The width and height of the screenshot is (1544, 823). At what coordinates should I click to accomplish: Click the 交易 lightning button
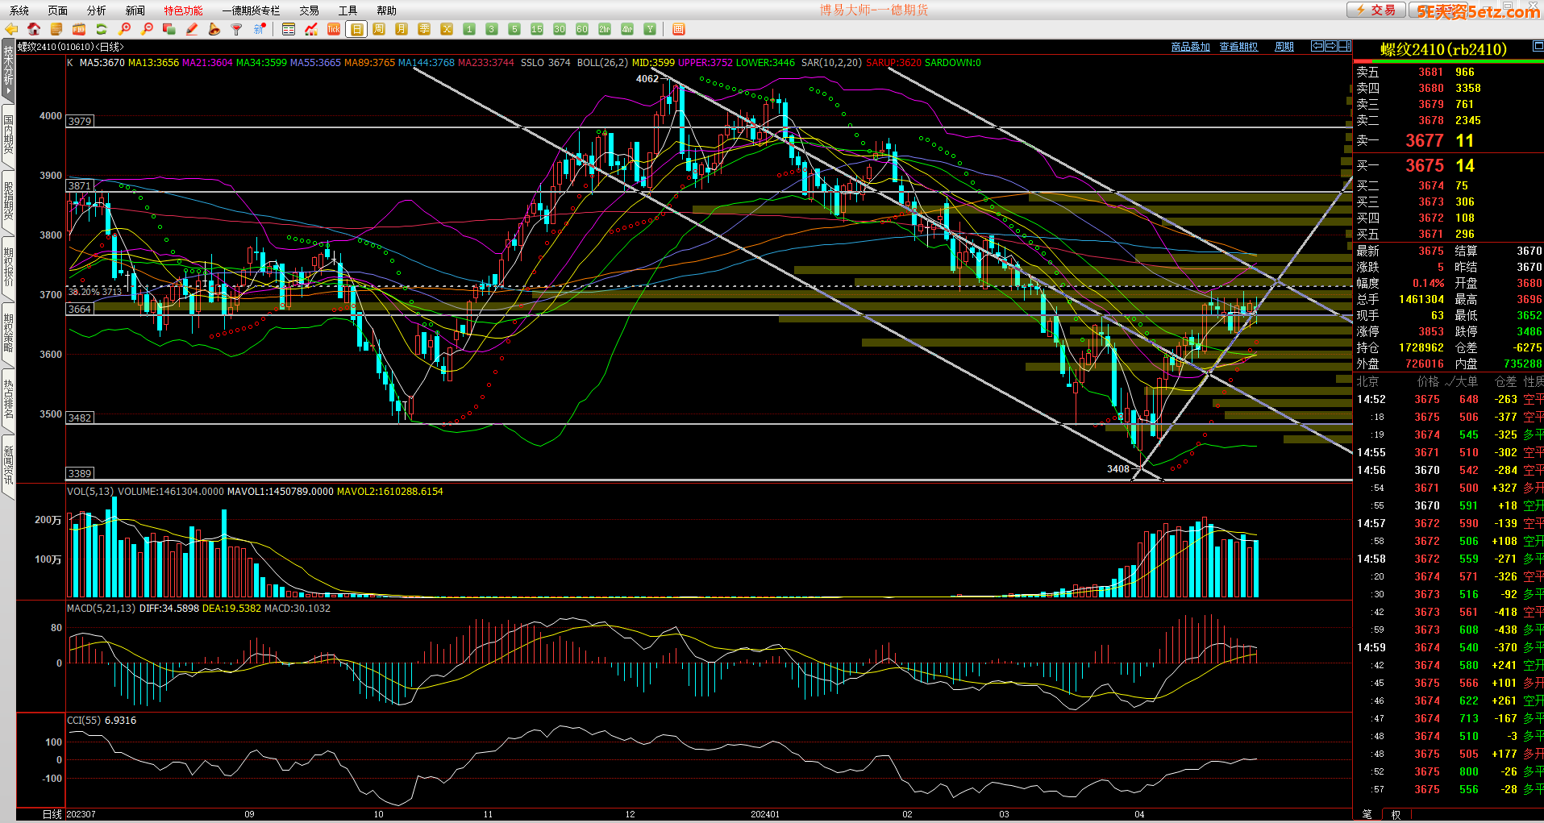click(x=1375, y=10)
